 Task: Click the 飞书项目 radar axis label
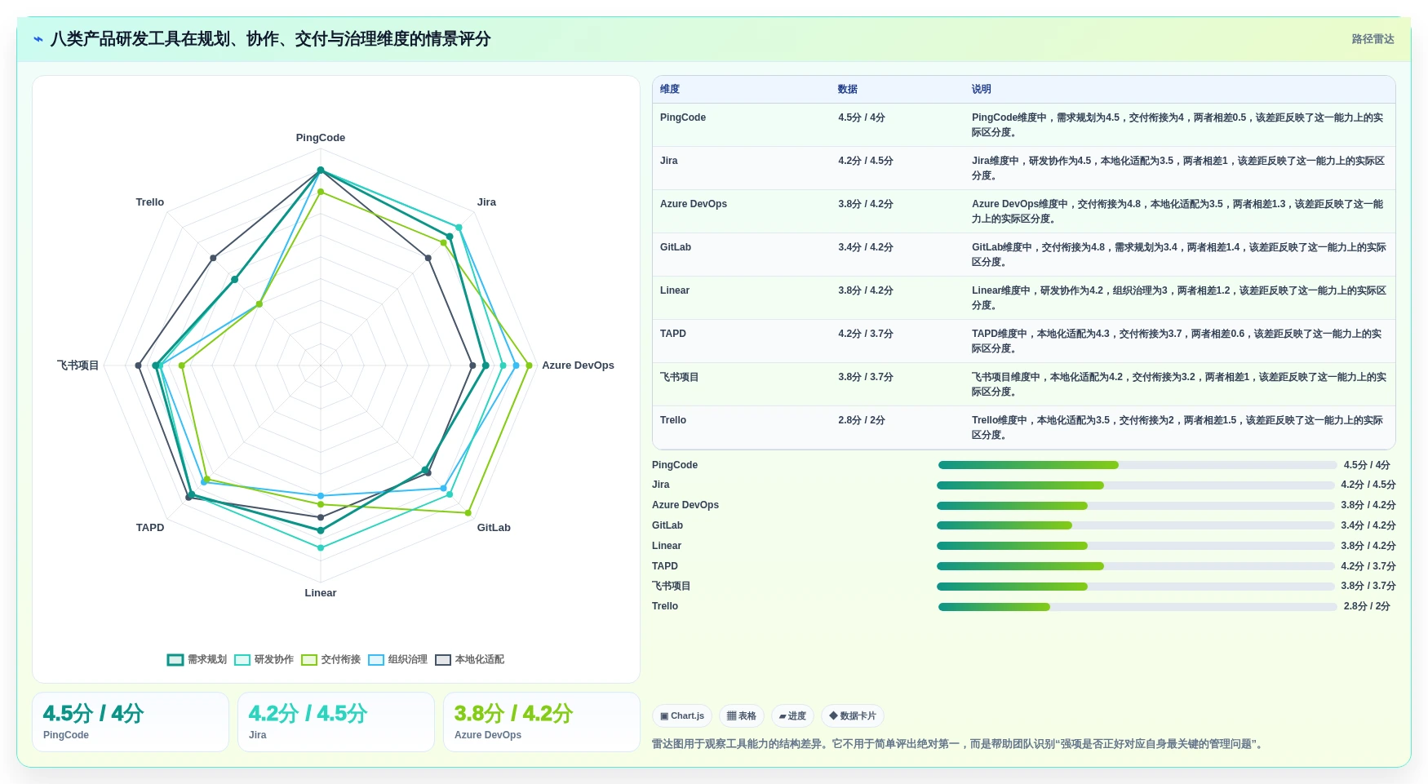coord(78,365)
